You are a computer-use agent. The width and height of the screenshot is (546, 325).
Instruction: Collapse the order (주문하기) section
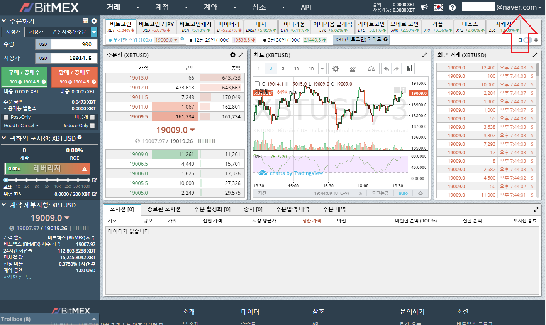coord(4,21)
